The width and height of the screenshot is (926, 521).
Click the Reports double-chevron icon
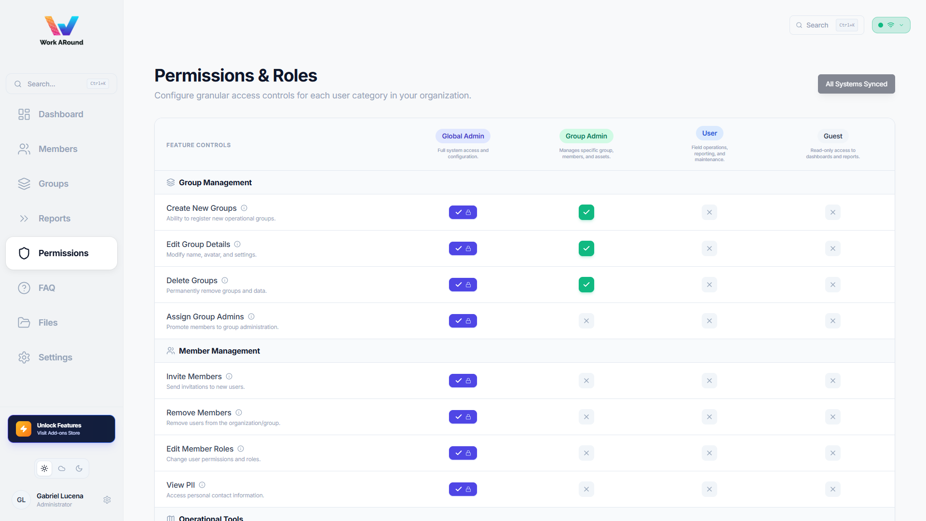(24, 219)
